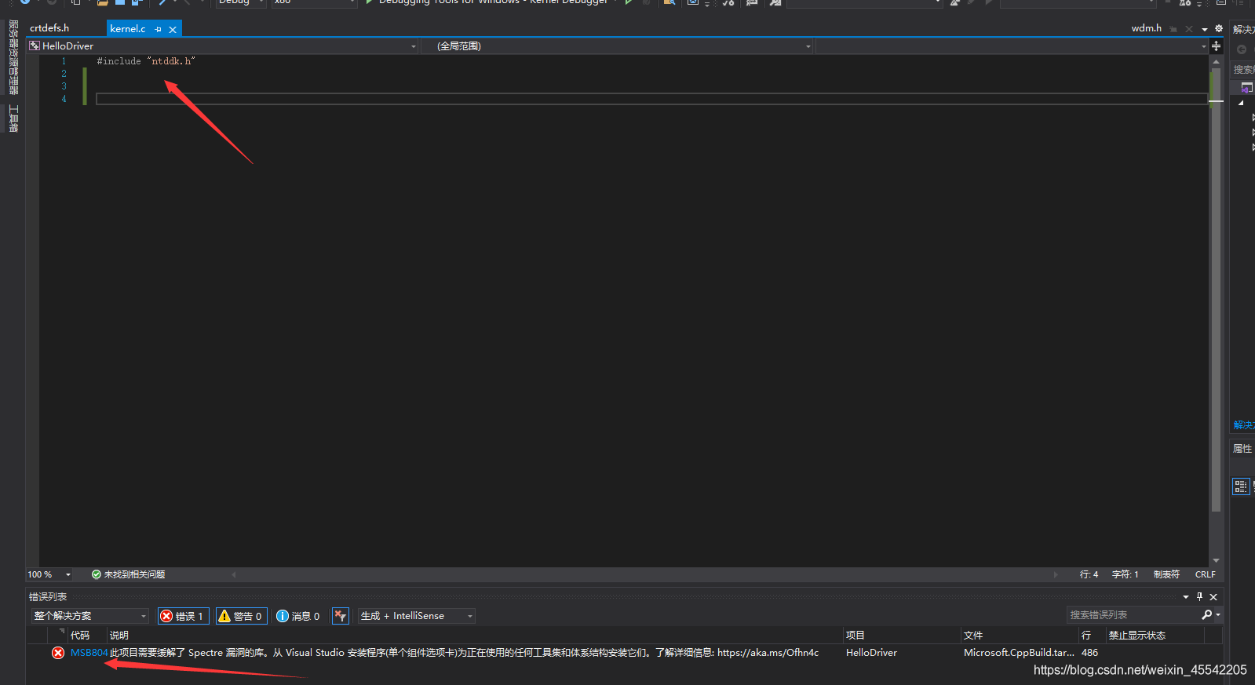Open the tab settings gear

(x=1219, y=28)
